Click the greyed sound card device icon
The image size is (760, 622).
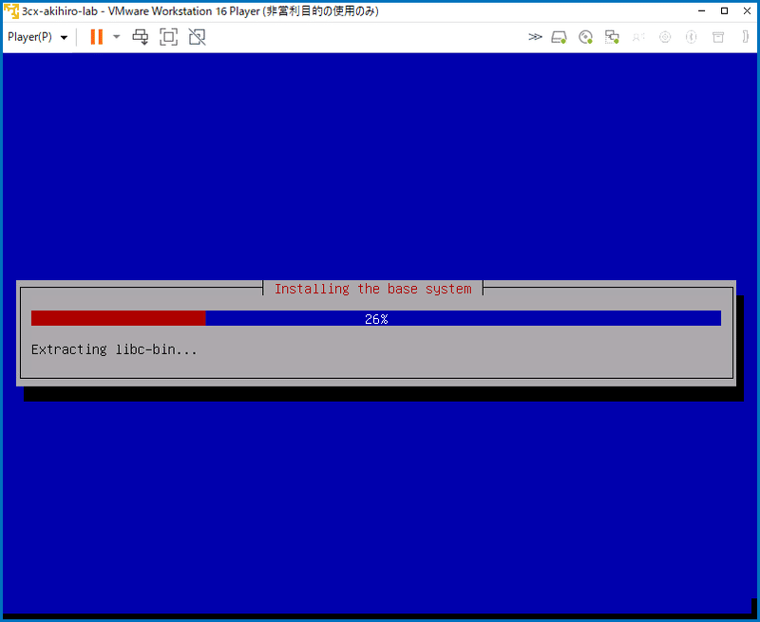tap(638, 37)
